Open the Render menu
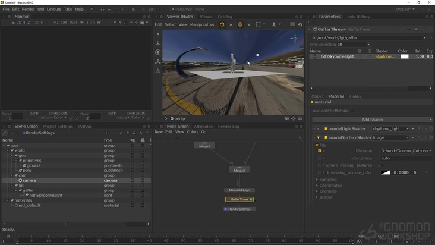Viewport: 435px width, 245px height. (28, 9)
